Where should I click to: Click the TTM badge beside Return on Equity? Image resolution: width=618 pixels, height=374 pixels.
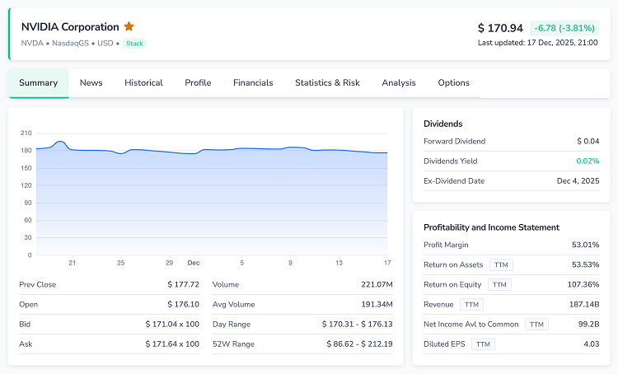click(499, 284)
